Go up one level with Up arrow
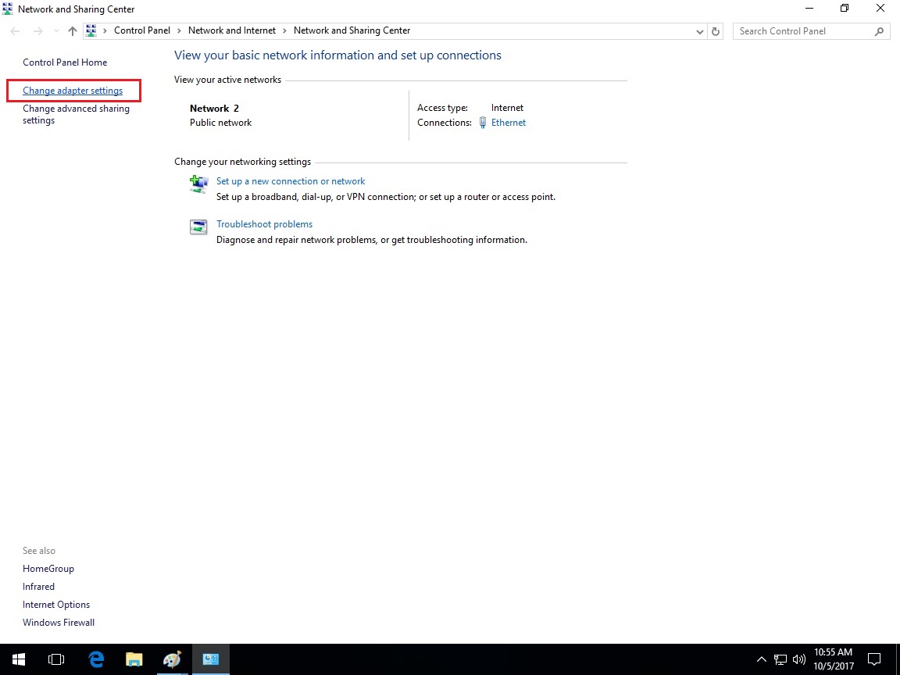Viewport: 900px width, 675px height. click(73, 31)
